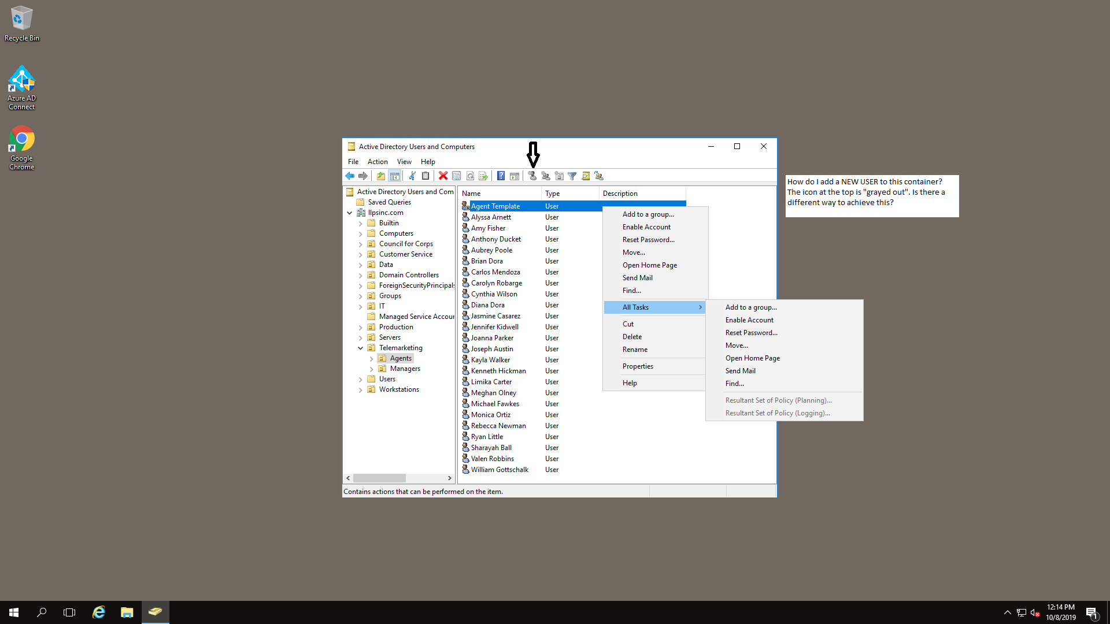Toggle the Show/Hide action pane icon
The width and height of the screenshot is (1110, 624).
(x=514, y=176)
